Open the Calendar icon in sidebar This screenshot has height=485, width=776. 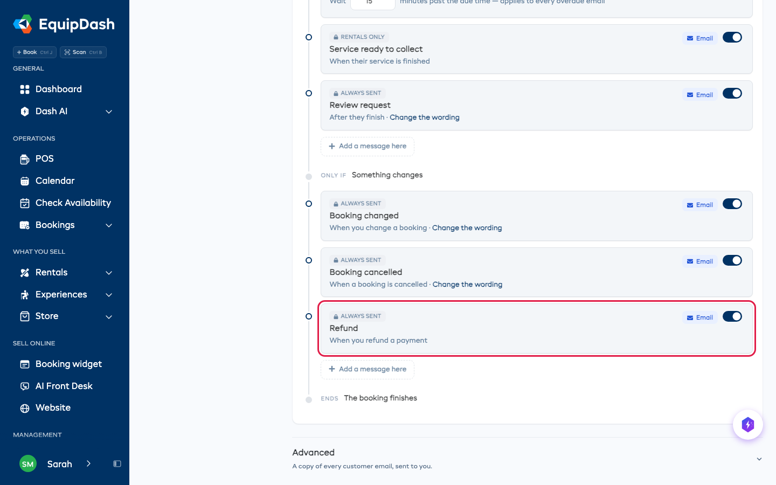(x=25, y=181)
